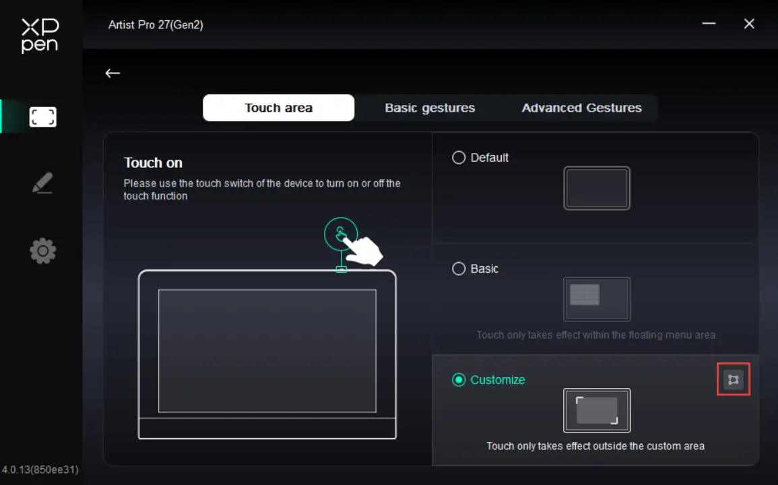
Task: Click the Default touch area thumbnail
Action: [596, 188]
